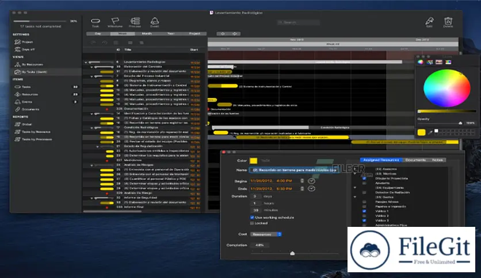The image size is (481, 278).
Task: Click the Begins date stepper
Action: pos(302,181)
